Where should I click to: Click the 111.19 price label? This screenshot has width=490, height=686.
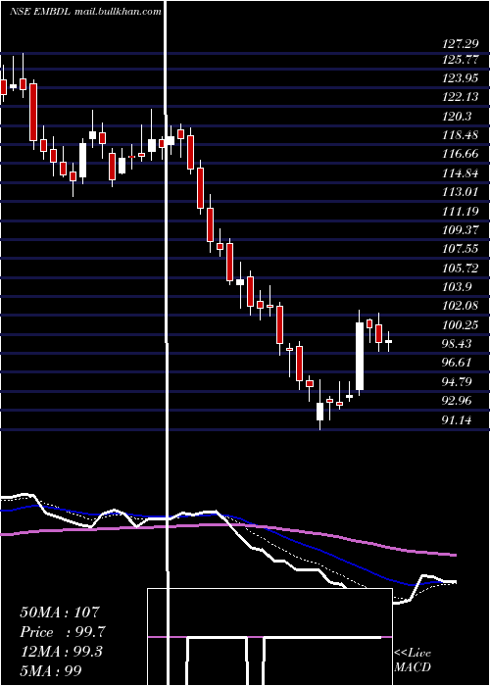click(x=460, y=212)
